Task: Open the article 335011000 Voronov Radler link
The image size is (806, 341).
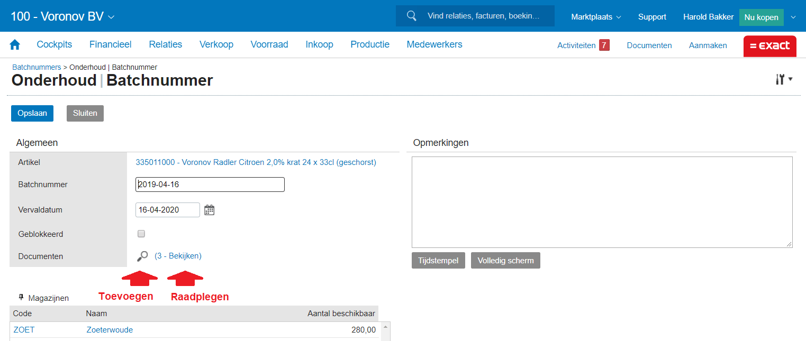Action: point(256,162)
